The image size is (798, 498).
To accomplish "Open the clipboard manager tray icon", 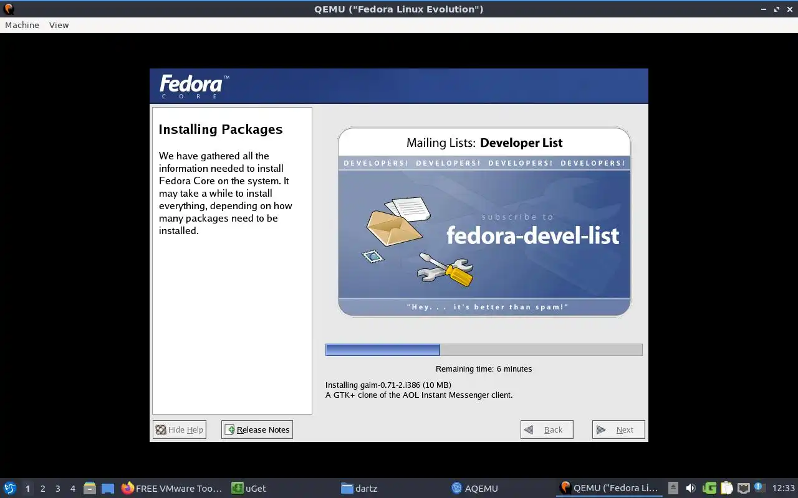I will click(726, 488).
